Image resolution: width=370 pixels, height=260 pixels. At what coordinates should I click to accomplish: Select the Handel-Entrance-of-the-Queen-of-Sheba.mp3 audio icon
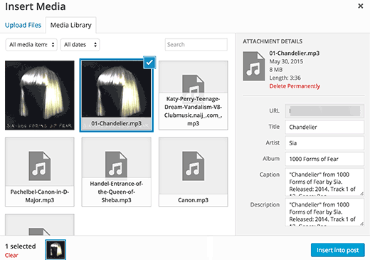click(116, 165)
